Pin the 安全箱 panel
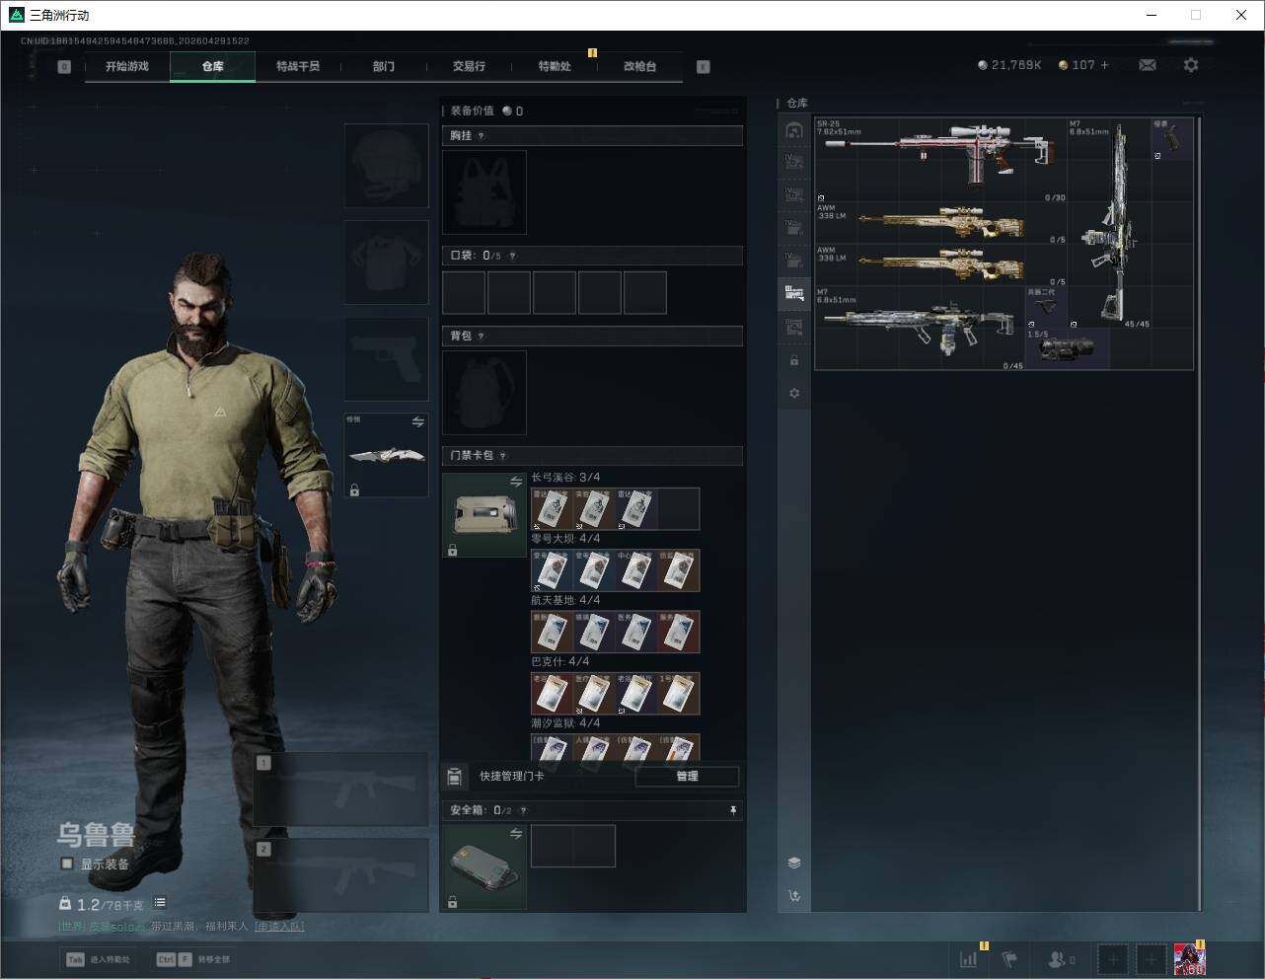 click(733, 810)
